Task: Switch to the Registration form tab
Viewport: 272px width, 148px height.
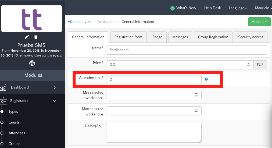Action: click(x=128, y=37)
